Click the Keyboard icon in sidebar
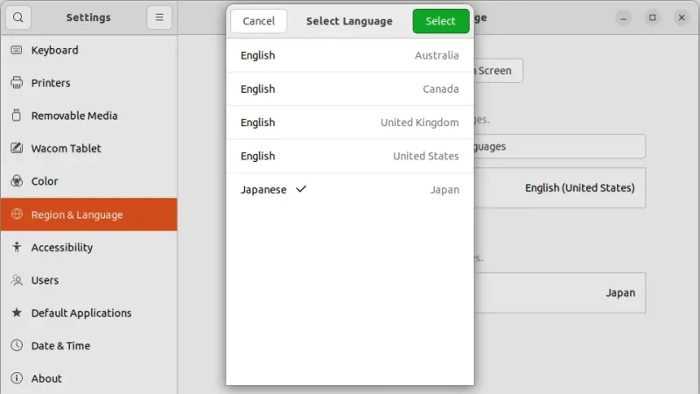Image resolution: width=700 pixels, height=394 pixels. pos(17,50)
